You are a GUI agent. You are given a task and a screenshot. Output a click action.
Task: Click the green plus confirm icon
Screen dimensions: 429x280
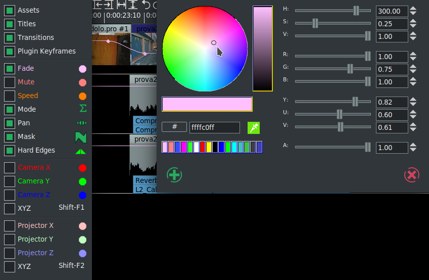click(x=174, y=175)
